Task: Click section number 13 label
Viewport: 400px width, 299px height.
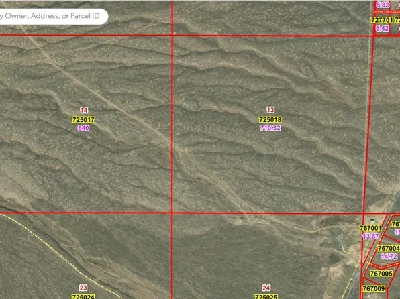Action: (270, 110)
